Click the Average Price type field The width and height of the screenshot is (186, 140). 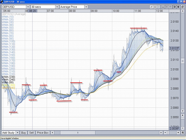[72, 7]
